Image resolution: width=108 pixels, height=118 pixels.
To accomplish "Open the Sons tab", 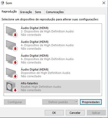I will (38, 12).
